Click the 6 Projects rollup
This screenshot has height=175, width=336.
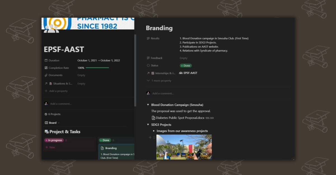(52, 114)
